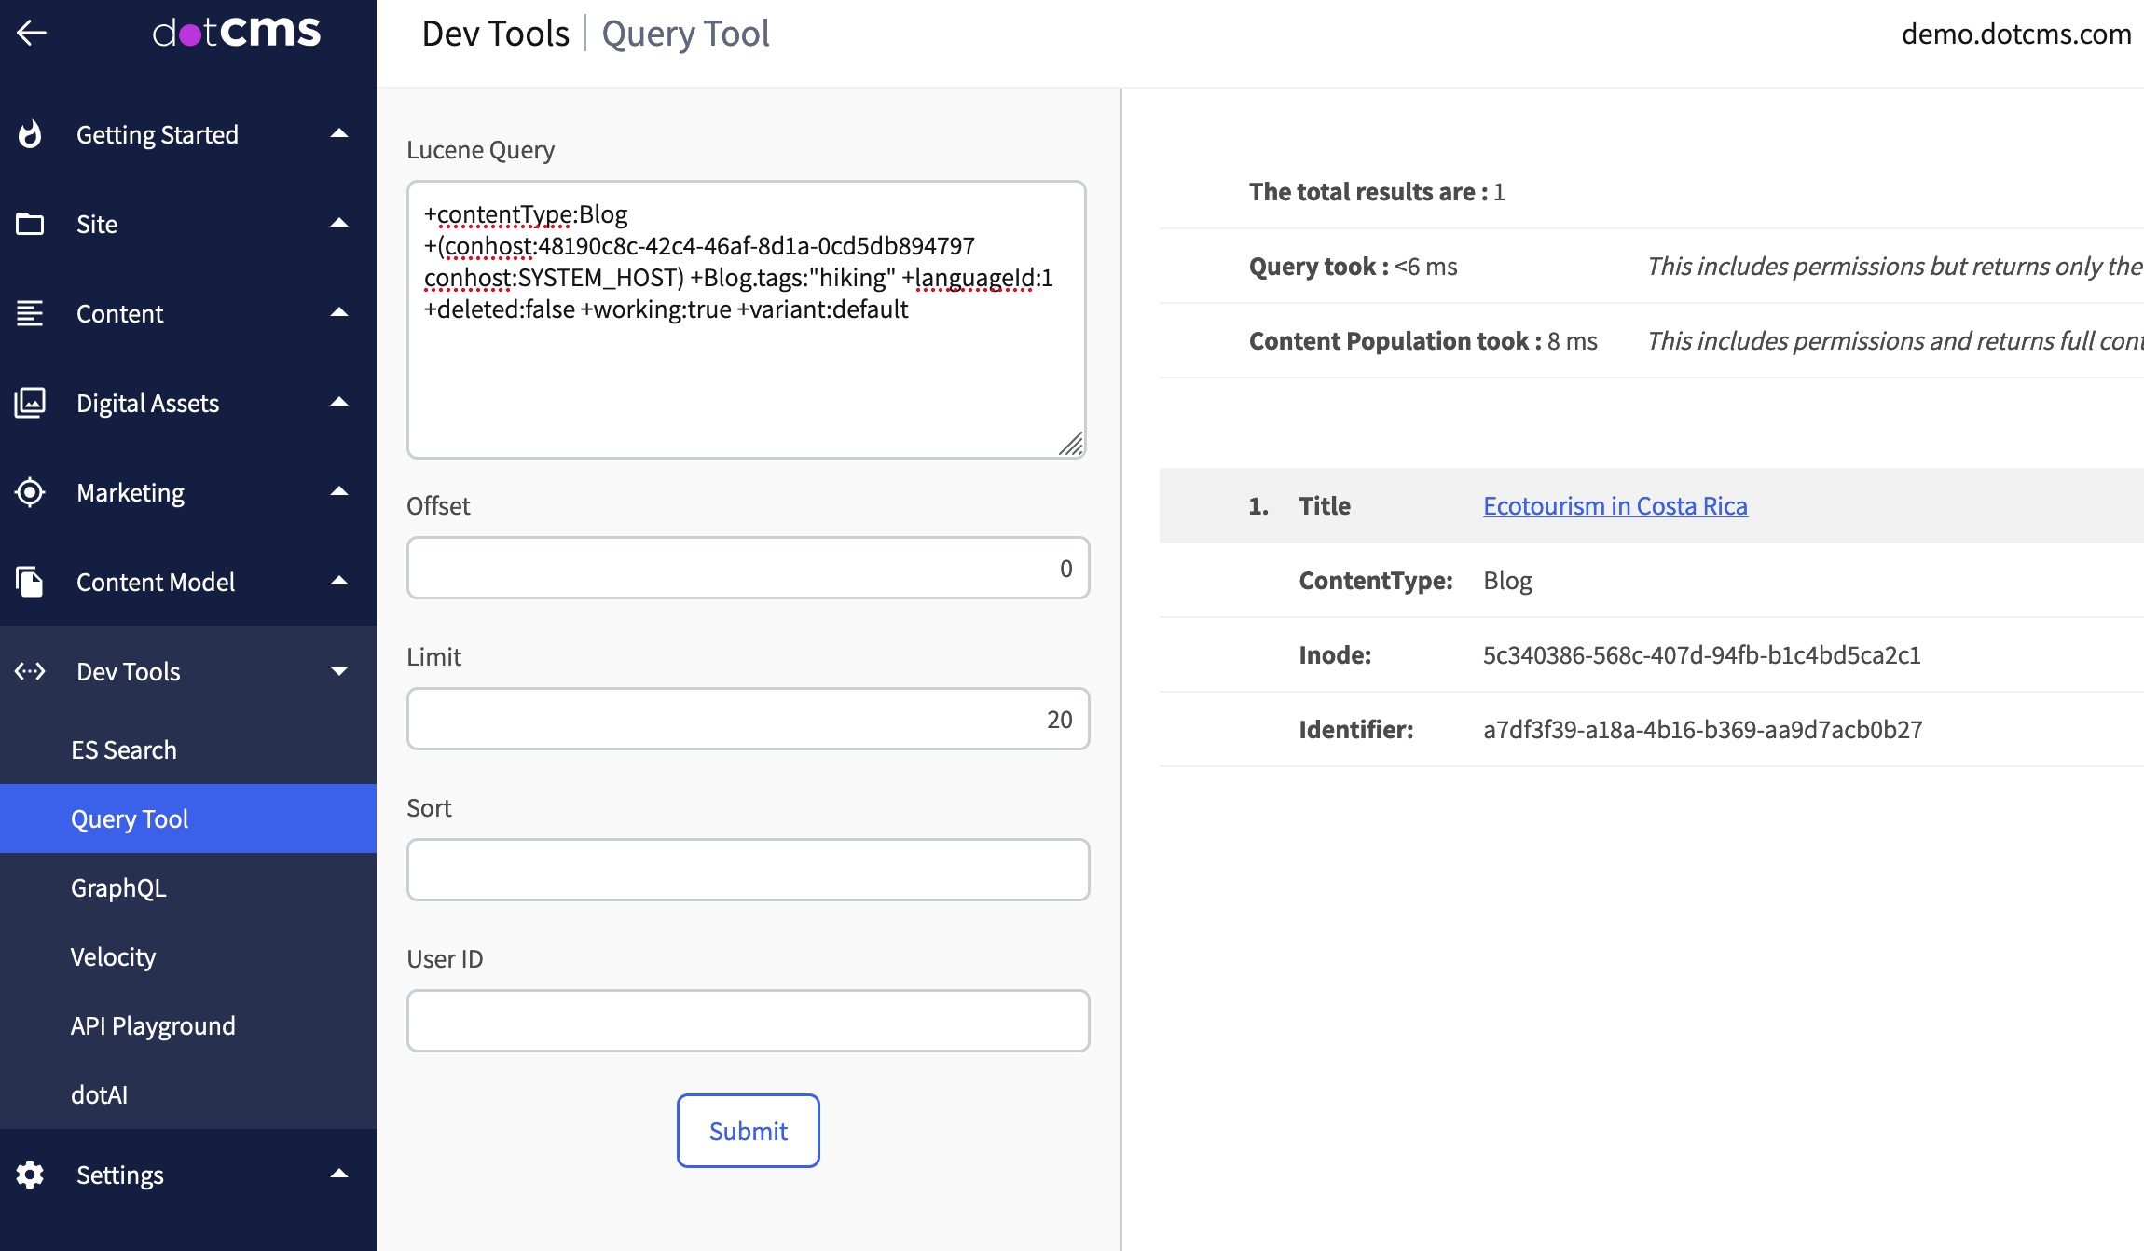Click the Lucene Query textarea resize handle
The image size is (2144, 1251).
1072,445
